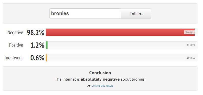The height and width of the screenshot is (95, 203).
Task: Click the "41 hits" label
Action: [191, 45]
